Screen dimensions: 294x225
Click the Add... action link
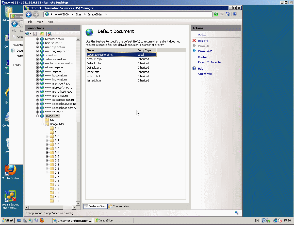pos(202,34)
